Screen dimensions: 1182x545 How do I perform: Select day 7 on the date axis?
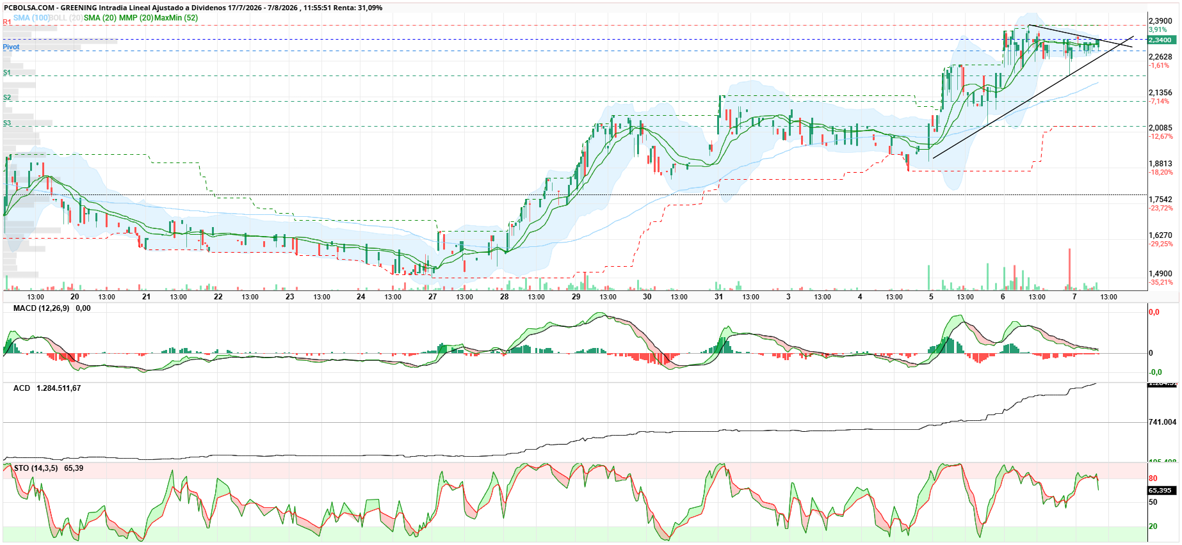click(1074, 297)
